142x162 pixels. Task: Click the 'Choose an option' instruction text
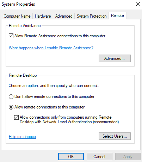click(x=54, y=86)
